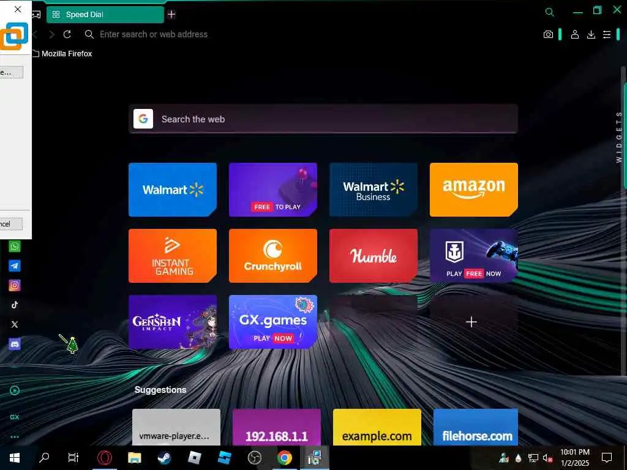Open Telegram in the sidebar
Viewport: 627px width, 470px height.
click(15, 266)
